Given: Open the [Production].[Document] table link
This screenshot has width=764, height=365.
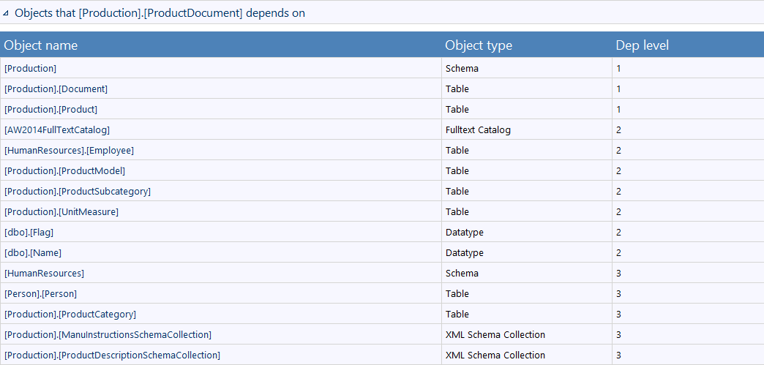Looking at the screenshot, I should pos(56,89).
